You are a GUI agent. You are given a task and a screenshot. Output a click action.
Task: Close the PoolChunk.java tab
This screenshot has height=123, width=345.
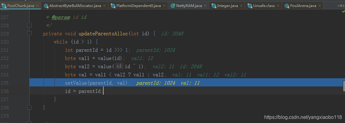point(37,6)
